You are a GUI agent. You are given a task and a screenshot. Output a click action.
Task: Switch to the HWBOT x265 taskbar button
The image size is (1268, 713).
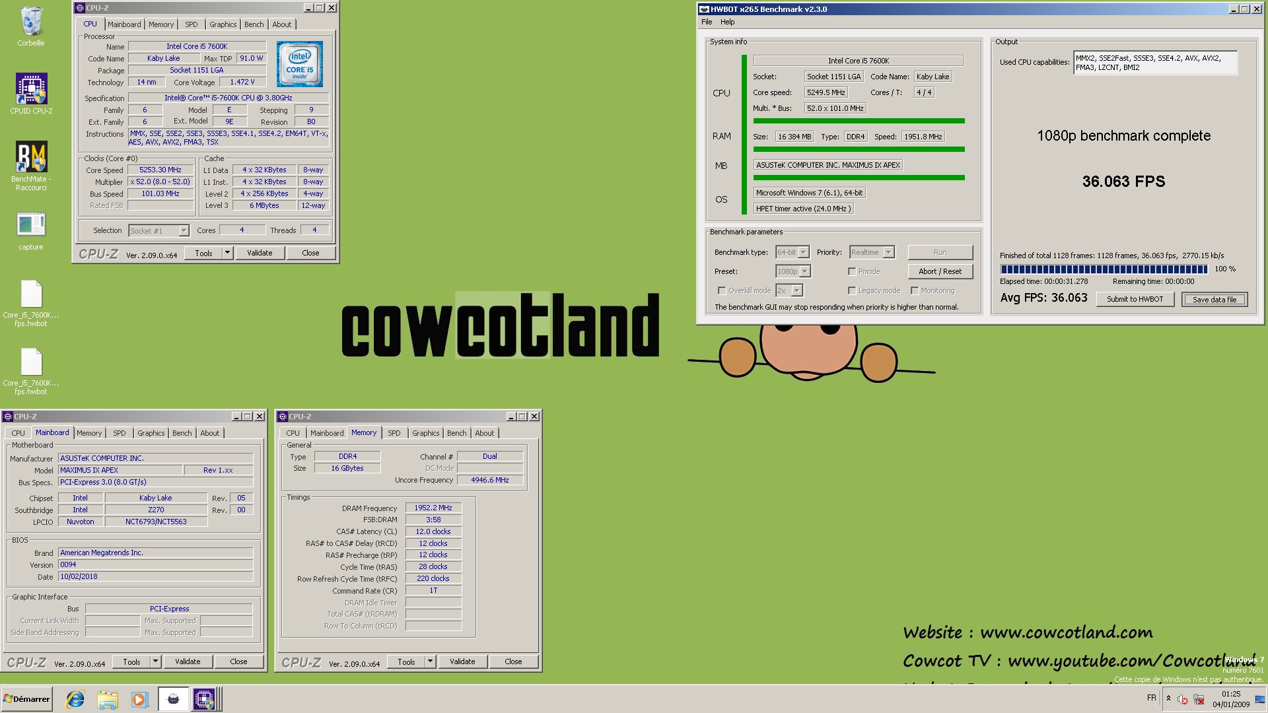tap(173, 699)
